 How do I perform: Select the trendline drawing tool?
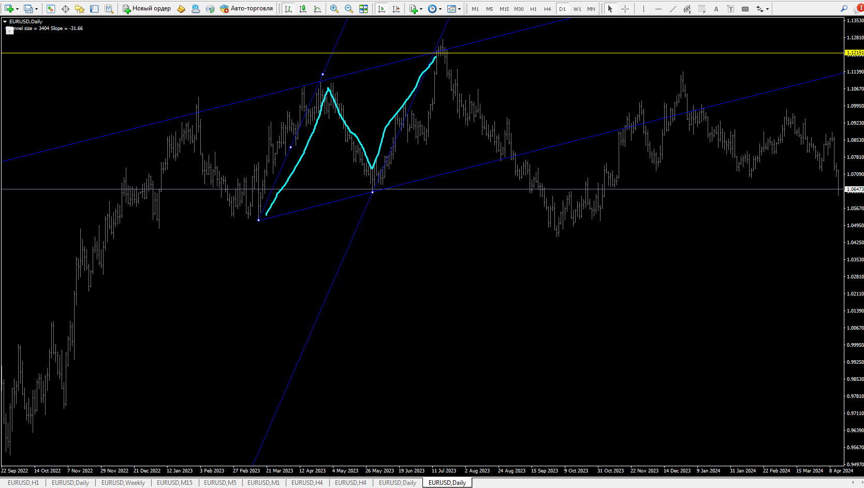coord(672,9)
